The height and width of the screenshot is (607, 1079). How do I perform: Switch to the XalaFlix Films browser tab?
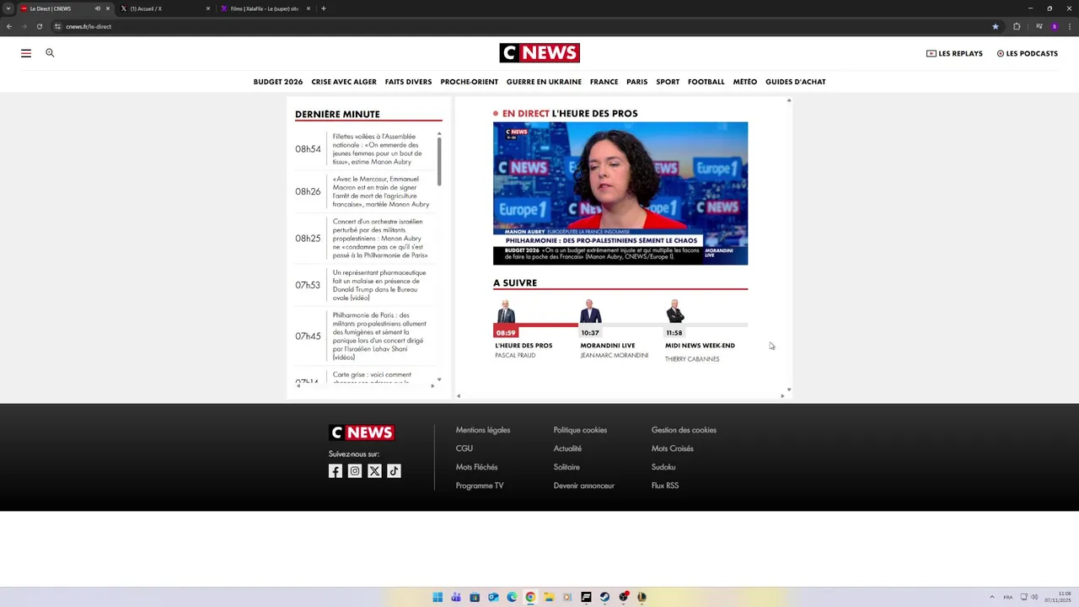pyautogui.click(x=266, y=8)
